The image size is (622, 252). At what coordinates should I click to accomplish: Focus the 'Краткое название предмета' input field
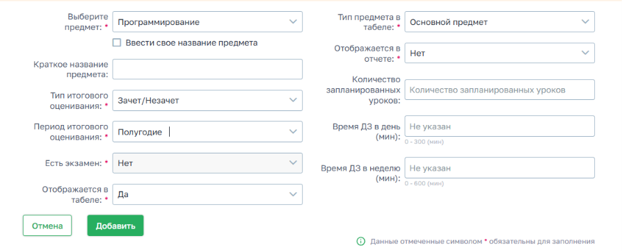pos(207,69)
